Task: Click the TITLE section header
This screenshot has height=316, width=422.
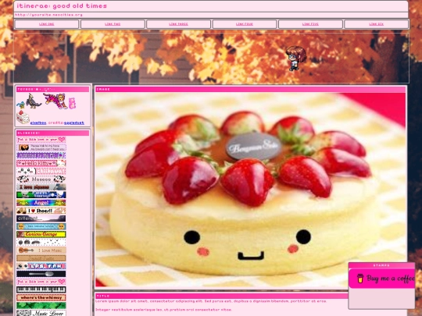Action: [222, 296]
